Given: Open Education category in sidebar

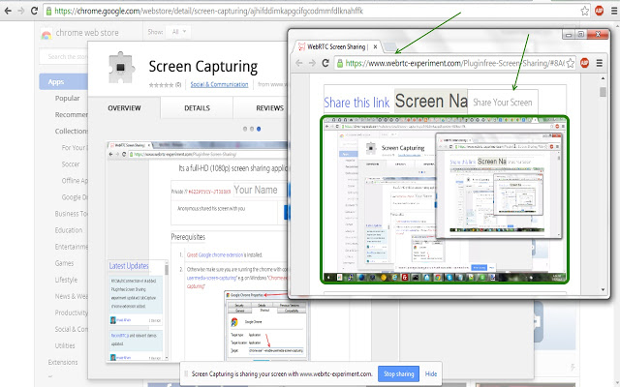Looking at the screenshot, I should [69, 230].
